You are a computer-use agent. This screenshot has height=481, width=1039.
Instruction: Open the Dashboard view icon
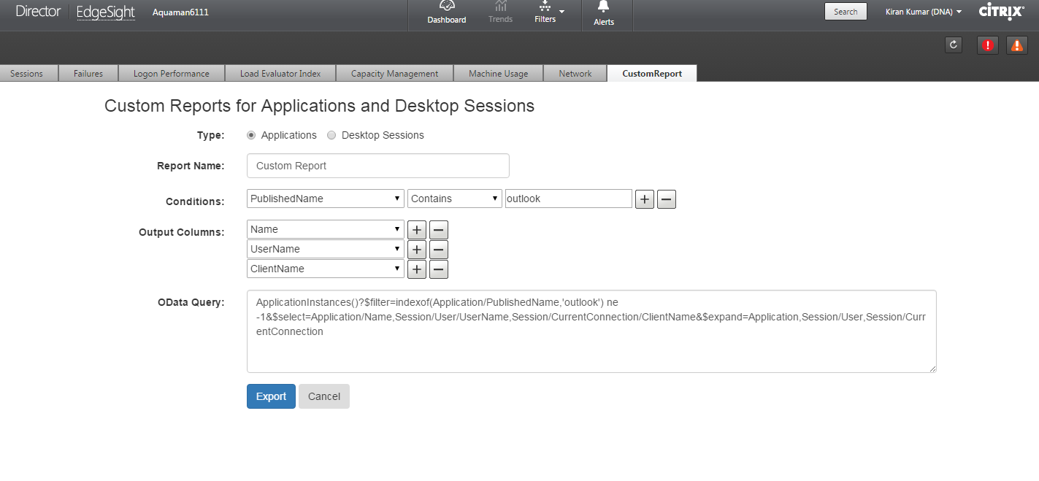pos(446,7)
